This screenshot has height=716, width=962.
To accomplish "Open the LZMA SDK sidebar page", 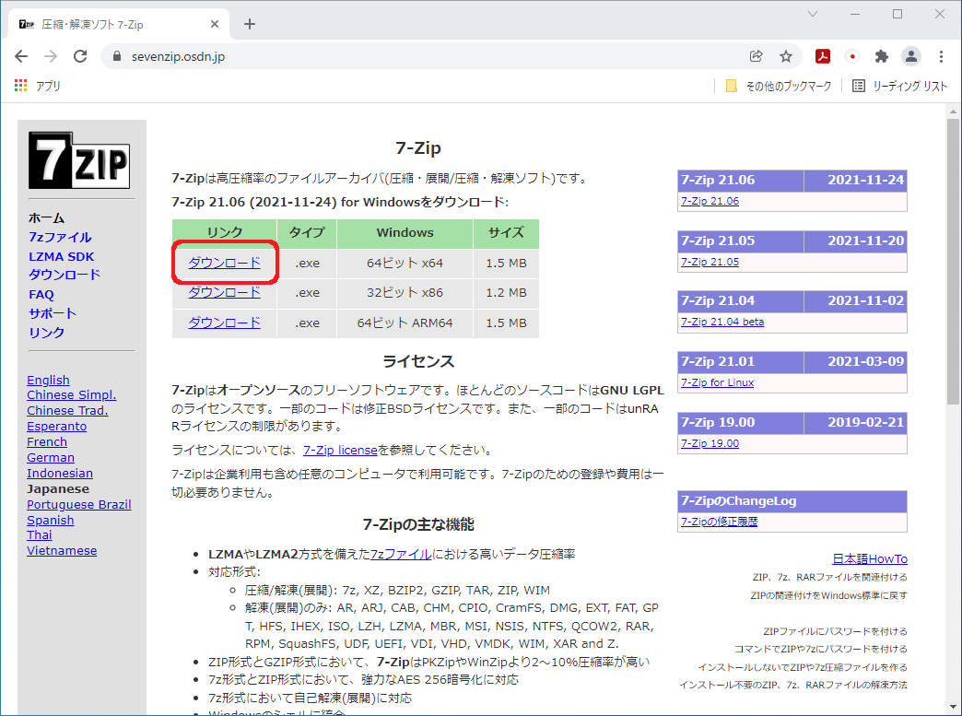I will tap(62, 256).
